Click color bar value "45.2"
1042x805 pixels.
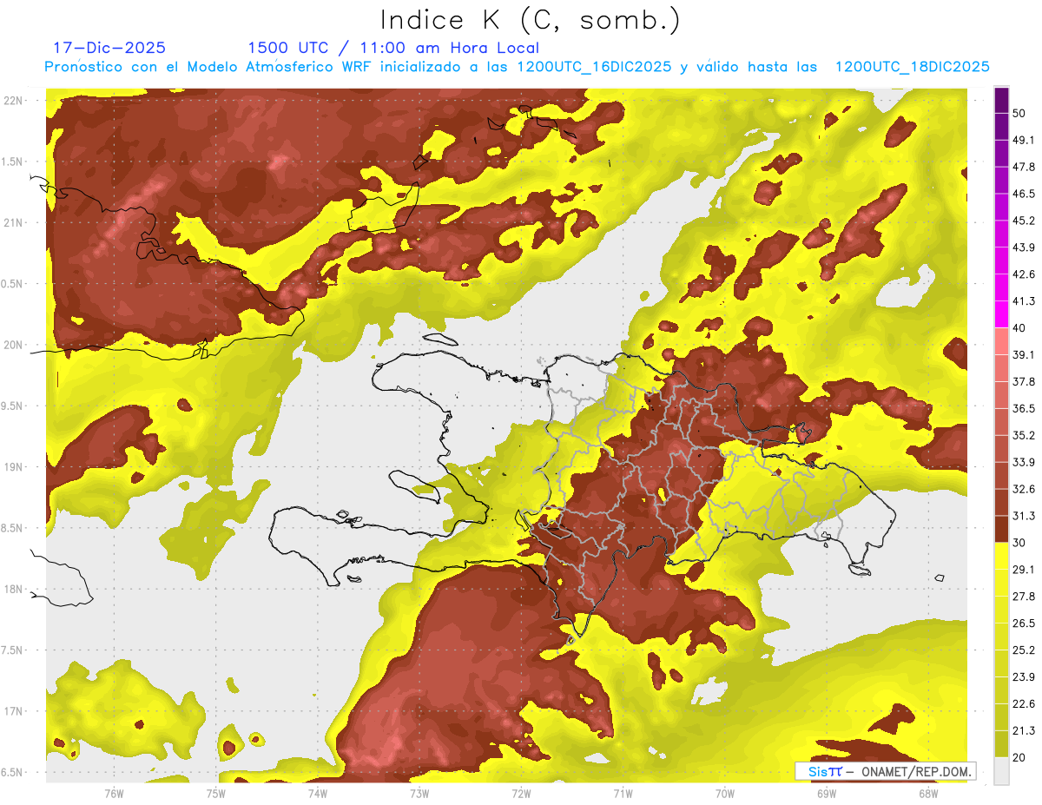[1023, 221]
